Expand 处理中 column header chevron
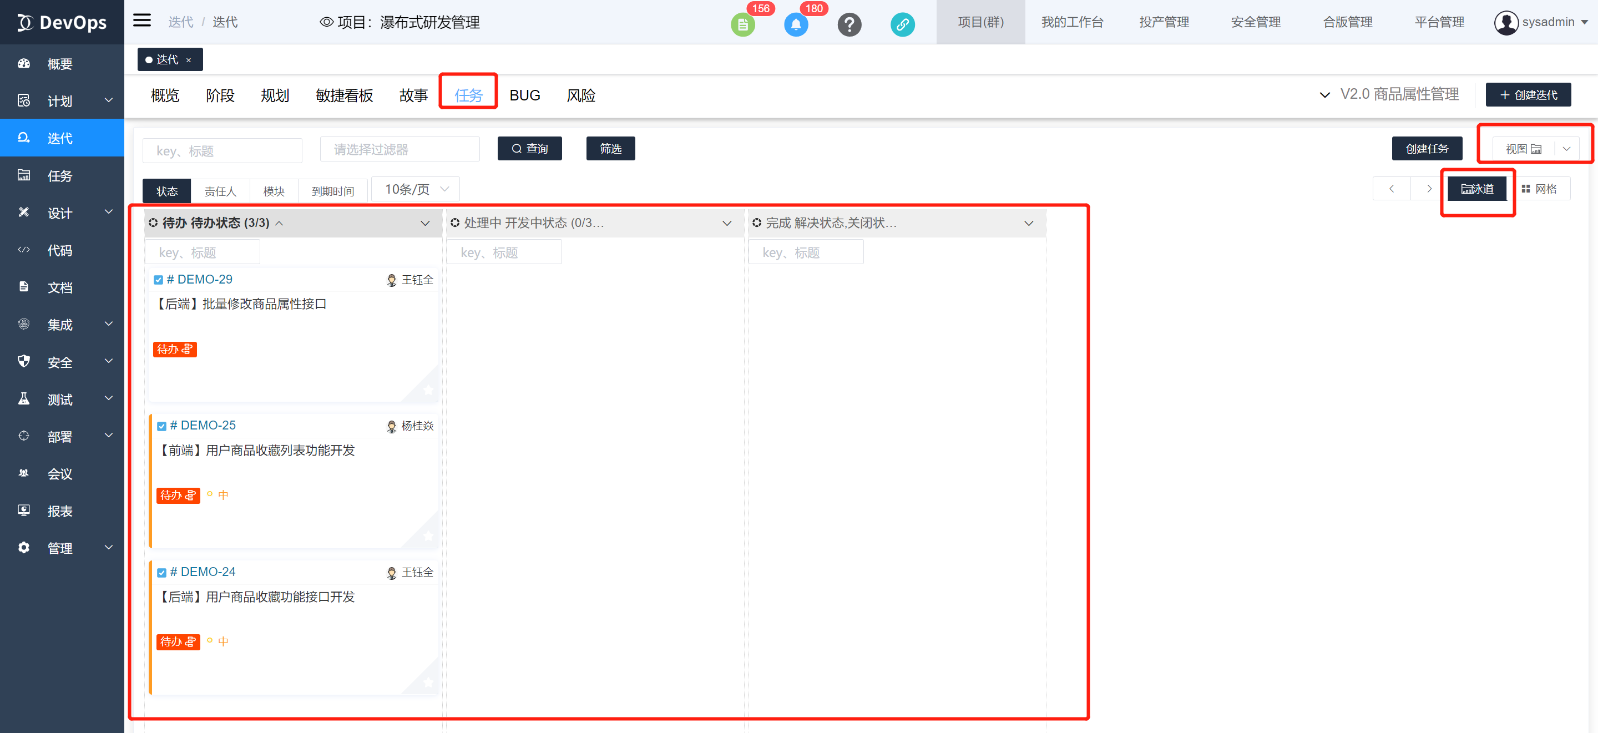 (x=726, y=223)
